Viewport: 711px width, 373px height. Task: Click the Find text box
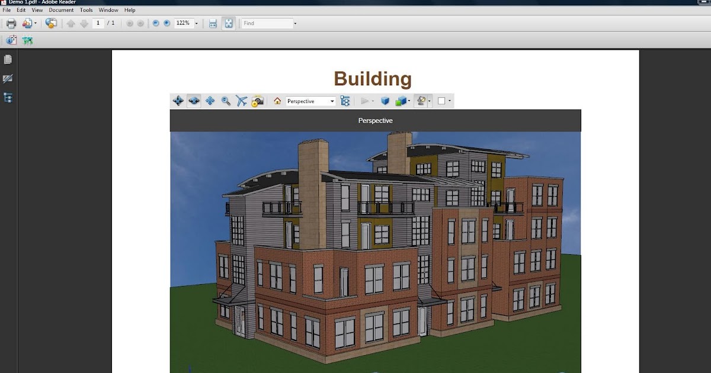(x=267, y=23)
